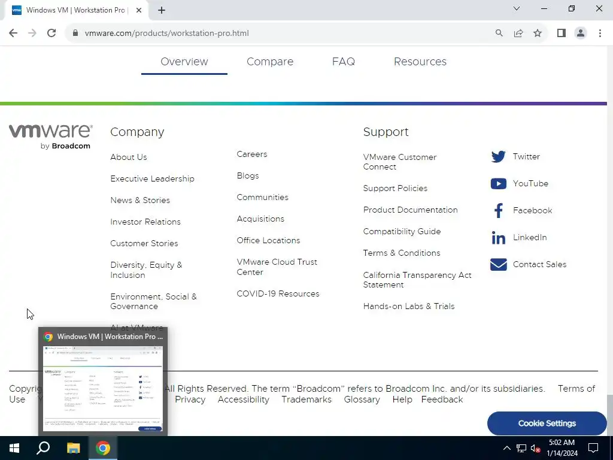This screenshot has width=613, height=460.
Task: View site information lock icon
Action: pyautogui.click(x=75, y=34)
